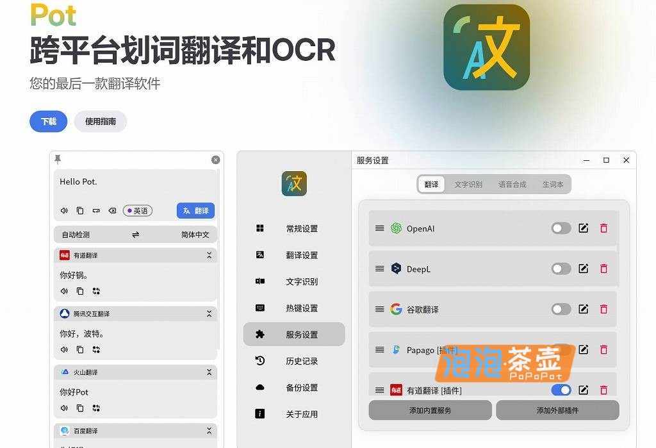Screen dimensions: 656x448
Task: Disable the 有道翻译 [插件] toggle
Action: (561, 390)
